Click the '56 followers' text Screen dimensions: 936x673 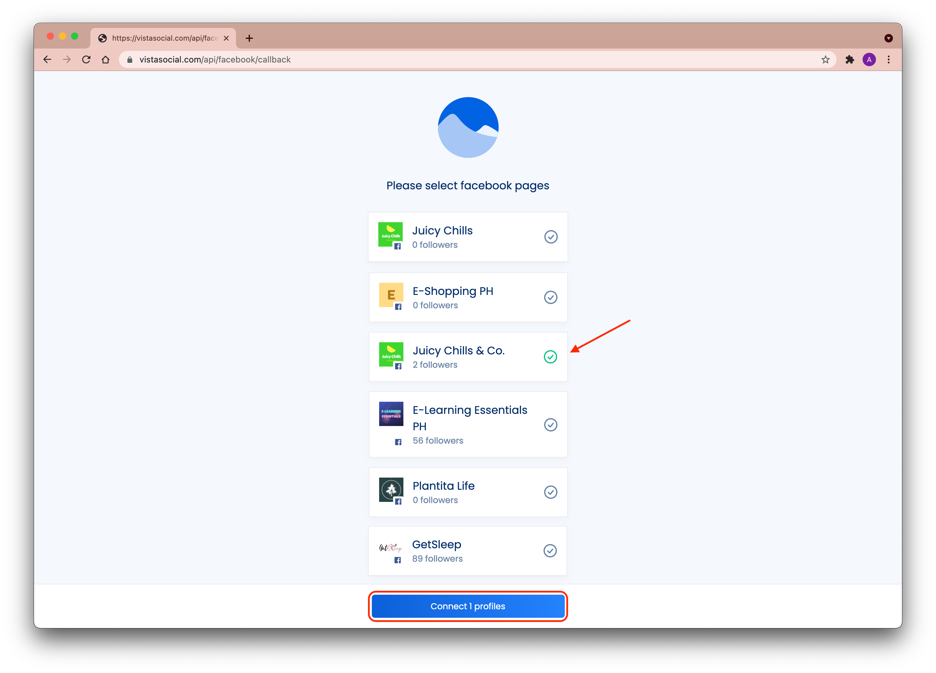438,441
